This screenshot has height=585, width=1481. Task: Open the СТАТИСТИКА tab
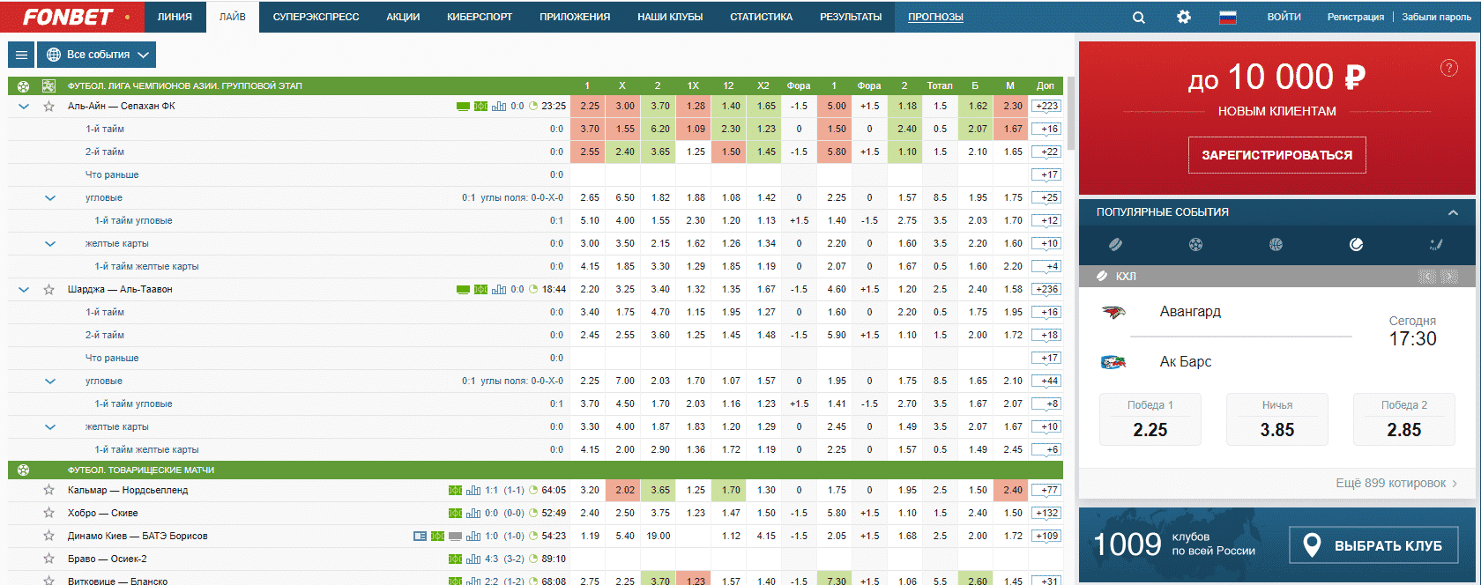tap(762, 17)
